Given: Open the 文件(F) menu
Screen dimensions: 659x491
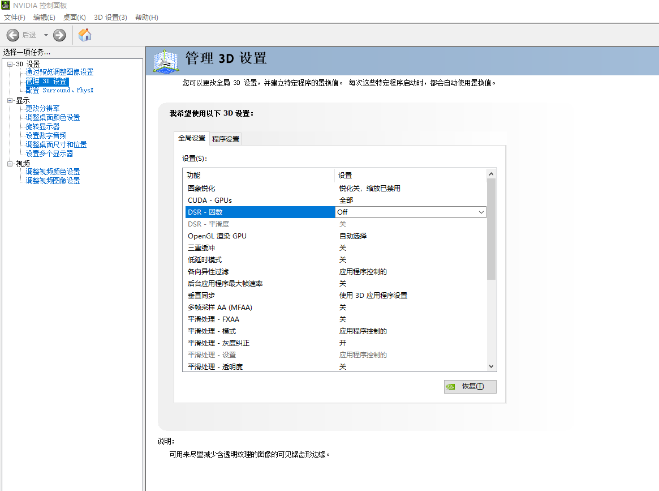Looking at the screenshot, I should (x=15, y=18).
